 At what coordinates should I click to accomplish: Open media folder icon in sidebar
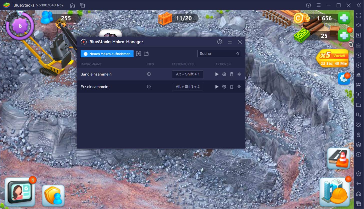(x=359, y=105)
